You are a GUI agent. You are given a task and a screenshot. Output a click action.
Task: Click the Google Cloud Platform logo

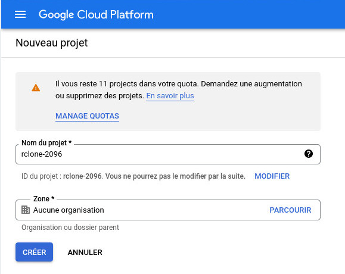pos(96,15)
